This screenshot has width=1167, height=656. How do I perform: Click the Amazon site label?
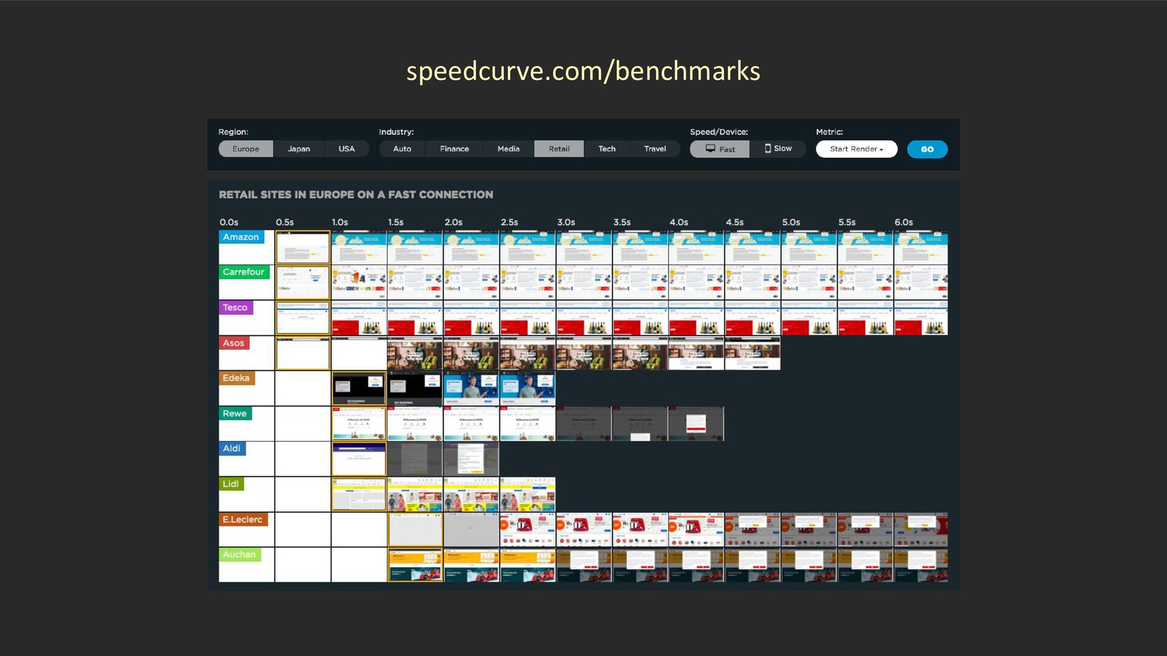(x=241, y=237)
